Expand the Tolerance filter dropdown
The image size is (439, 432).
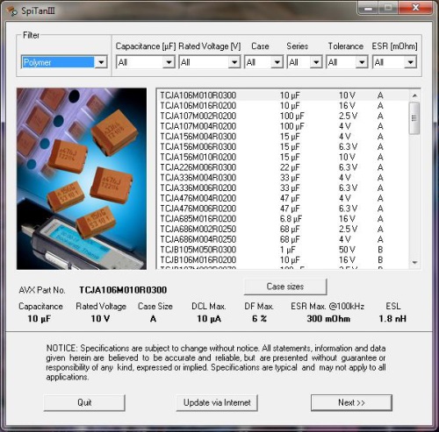coord(347,62)
